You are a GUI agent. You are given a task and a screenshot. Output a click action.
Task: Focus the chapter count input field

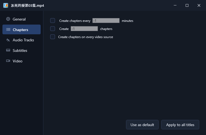point(84,29)
